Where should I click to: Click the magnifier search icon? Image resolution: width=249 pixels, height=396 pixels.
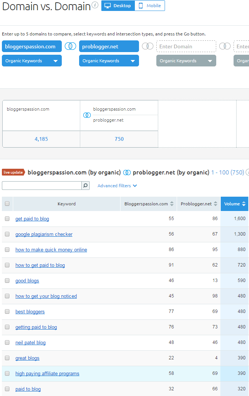[x=86, y=186]
